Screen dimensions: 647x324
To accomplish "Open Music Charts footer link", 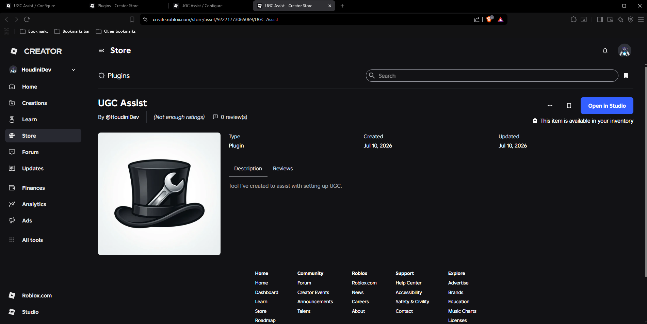I will coord(462,311).
